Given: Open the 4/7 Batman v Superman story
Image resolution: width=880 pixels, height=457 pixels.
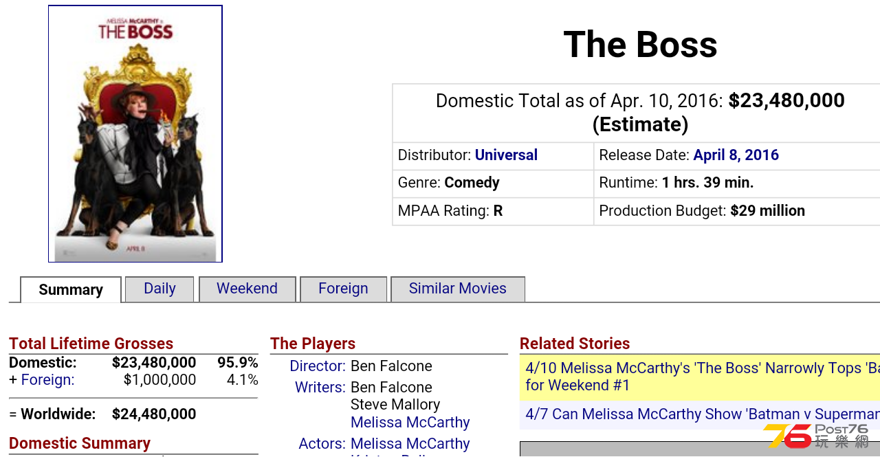Looking at the screenshot, I should point(700,414).
